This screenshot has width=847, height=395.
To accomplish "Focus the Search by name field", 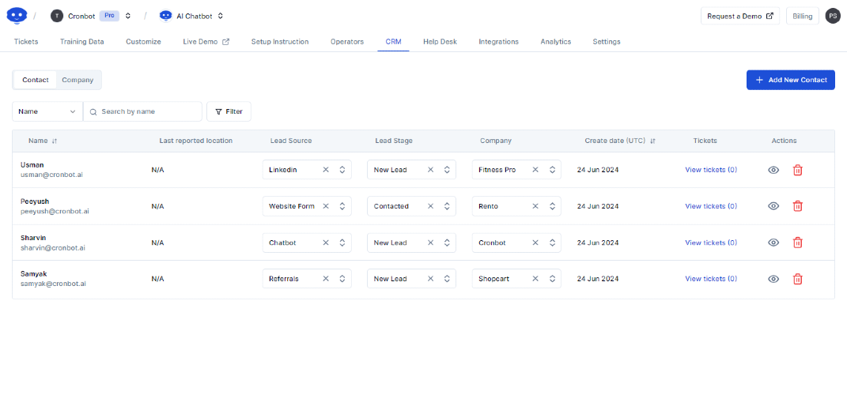I will tap(142, 111).
